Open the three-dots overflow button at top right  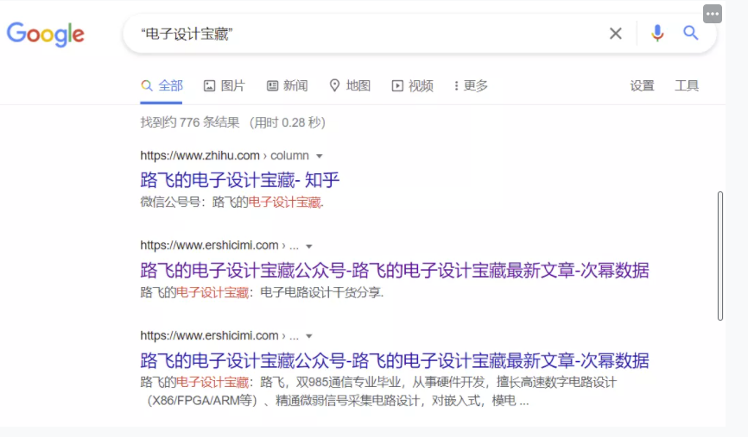tap(713, 14)
